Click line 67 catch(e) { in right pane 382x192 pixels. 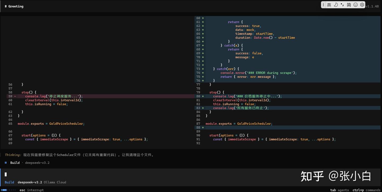pyautogui.click(x=232, y=45)
